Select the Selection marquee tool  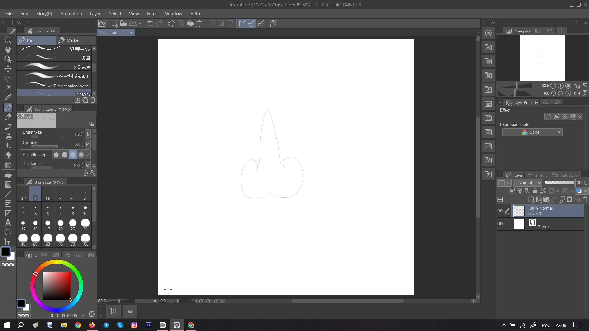(x=8, y=78)
